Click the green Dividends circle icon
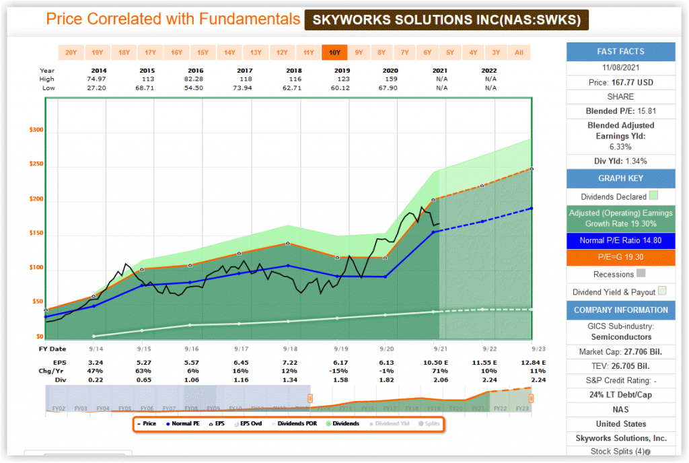Screen dimensions: 689x463 click(328, 424)
